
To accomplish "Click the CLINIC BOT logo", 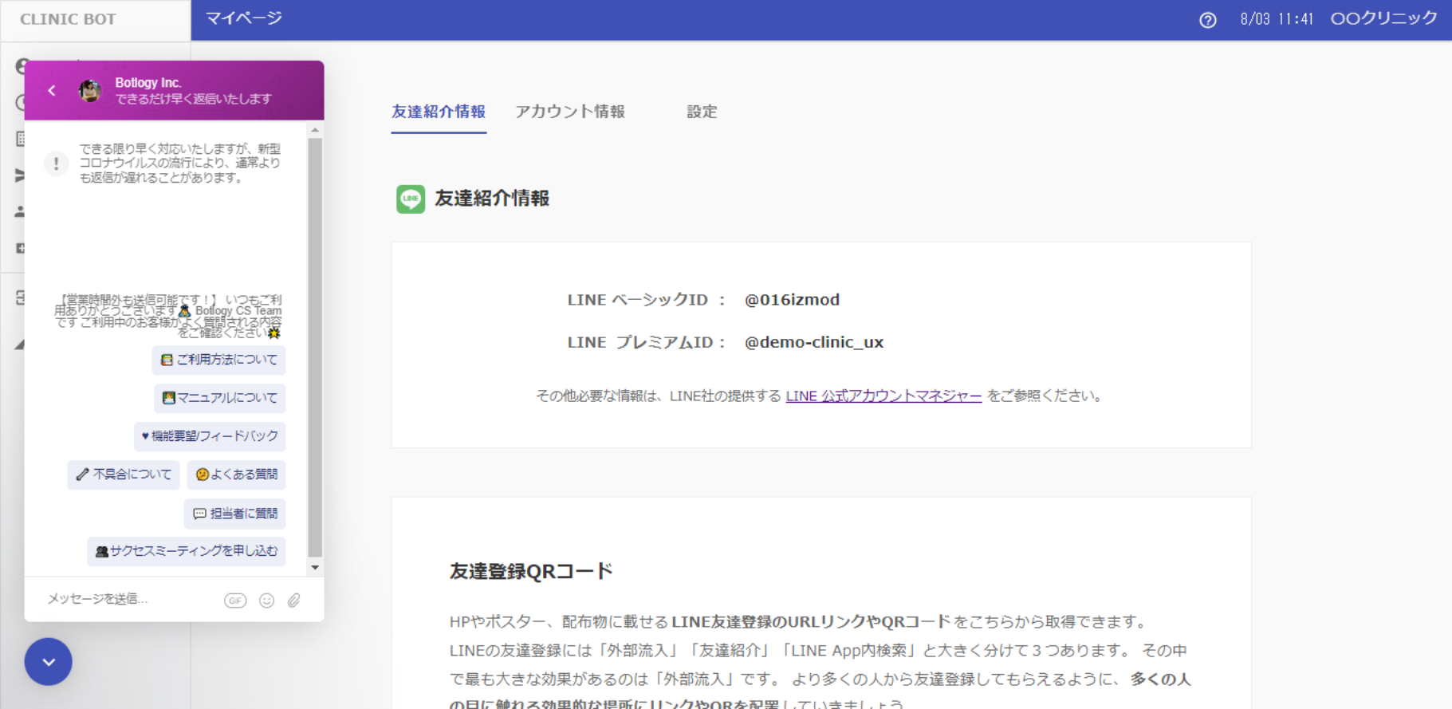I will pyautogui.click(x=68, y=19).
